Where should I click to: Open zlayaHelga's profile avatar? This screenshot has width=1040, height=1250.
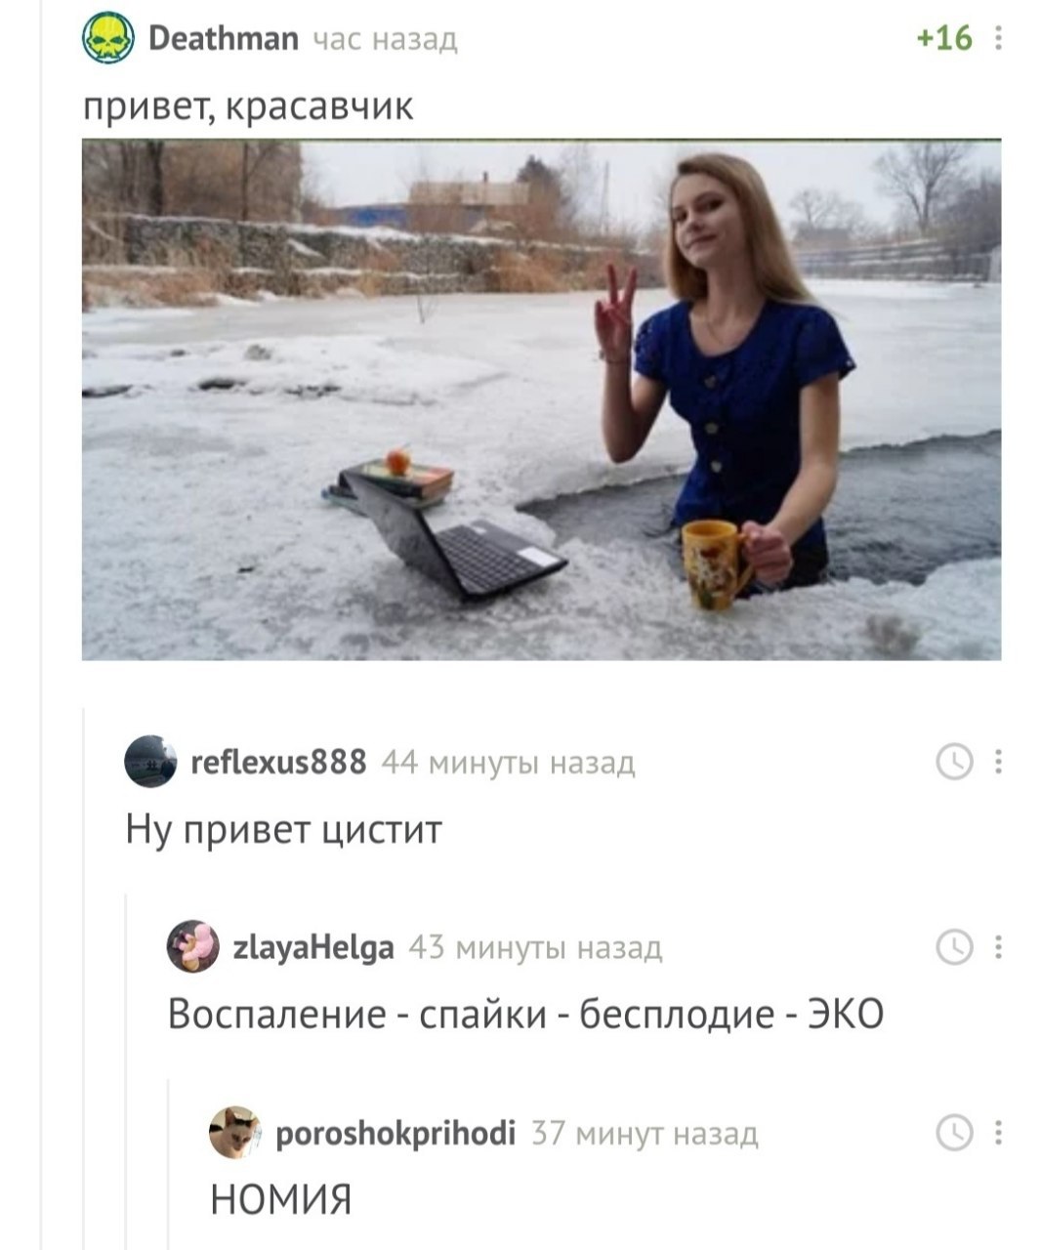[x=192, y=946]
